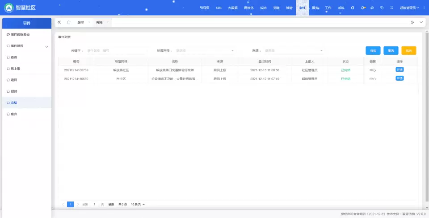Open 查询 in the sidebar

tap(27, 58)
